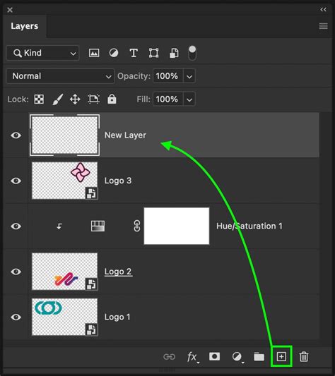Filter for smart objects icon
This screenshot has width=335, height=376.
tap(174, 53)
